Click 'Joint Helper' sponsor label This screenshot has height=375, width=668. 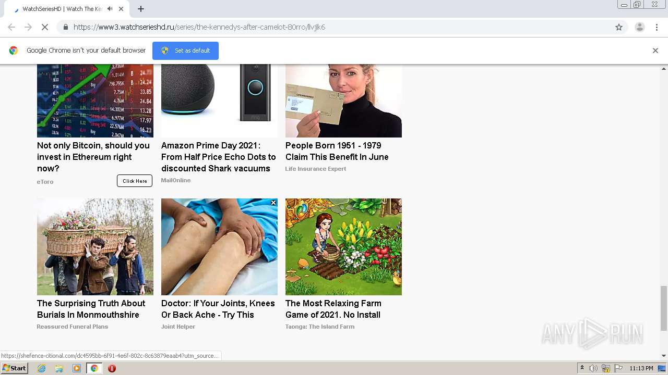178,327
